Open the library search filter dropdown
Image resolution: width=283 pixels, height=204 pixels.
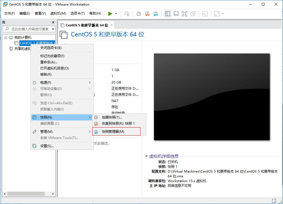tap(53, 29)
